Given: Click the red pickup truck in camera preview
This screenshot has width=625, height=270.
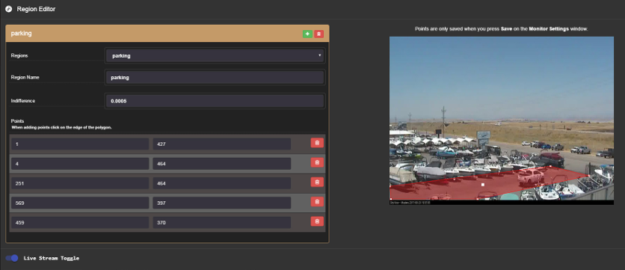Looking at the screenshot, I should (531, 176).
